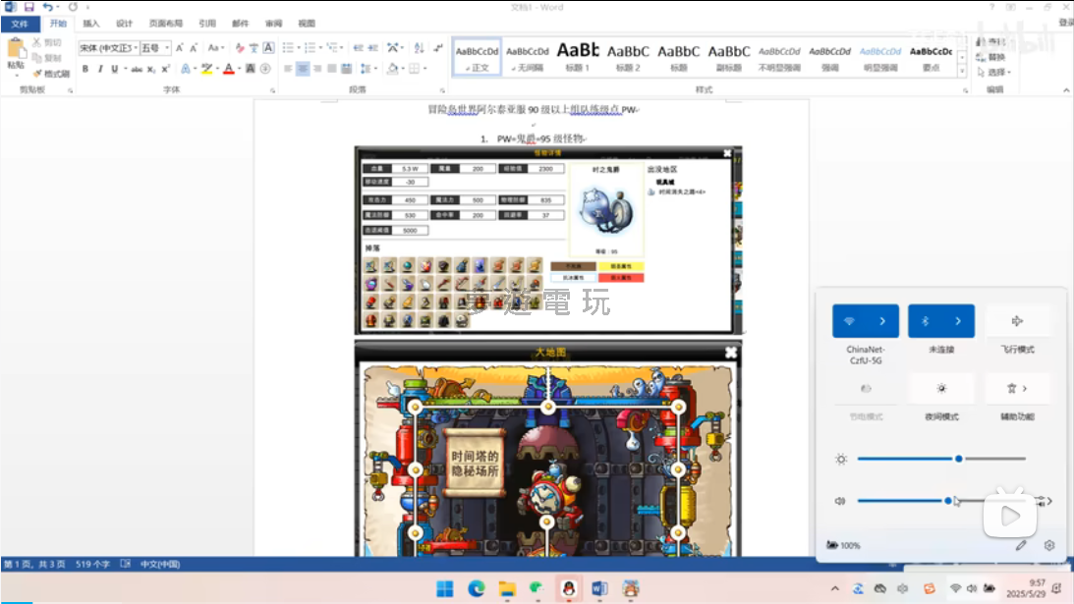Toggle Airplane mode (飞行模式) tile
The height and width of the screenshot is (604, 1074).
pyautogui.click(x=1017, y=321)
